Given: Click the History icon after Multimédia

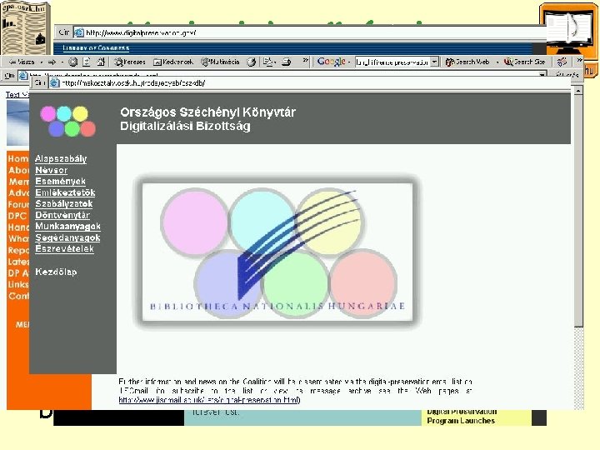Looking at the screenshot, I should (x=251, y=62).
